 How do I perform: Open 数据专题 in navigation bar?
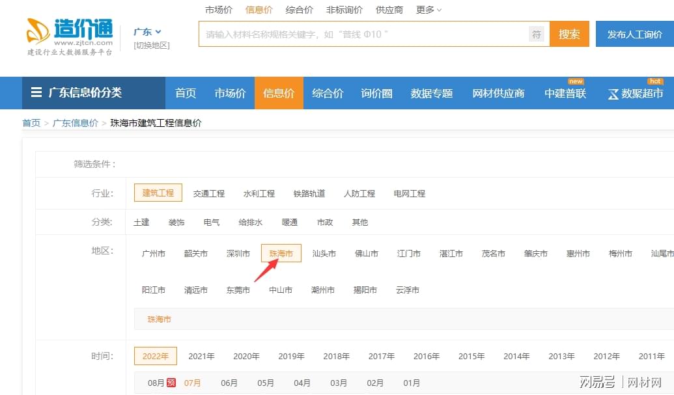pos(432,93)
